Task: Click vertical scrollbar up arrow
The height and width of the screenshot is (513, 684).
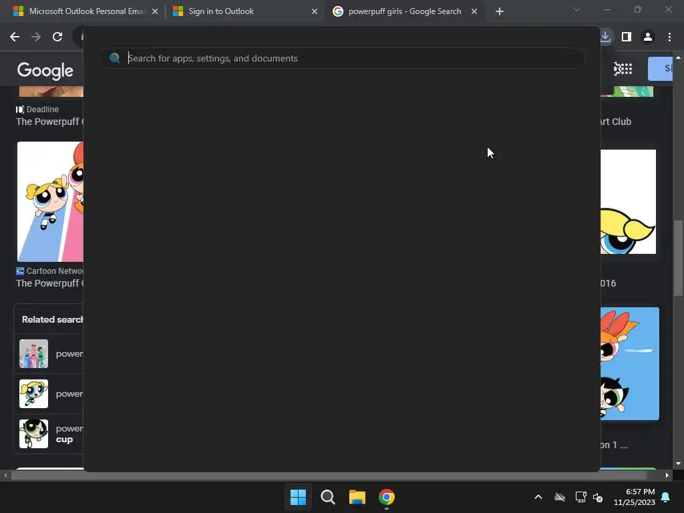Action: tap(678, 57)
